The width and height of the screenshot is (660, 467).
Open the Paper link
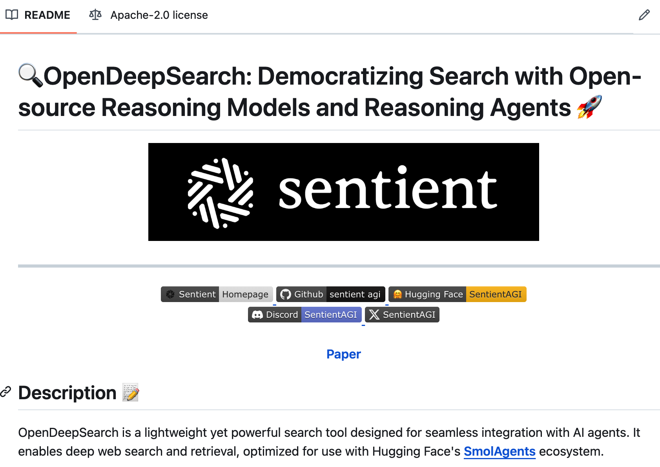(343, 354)
